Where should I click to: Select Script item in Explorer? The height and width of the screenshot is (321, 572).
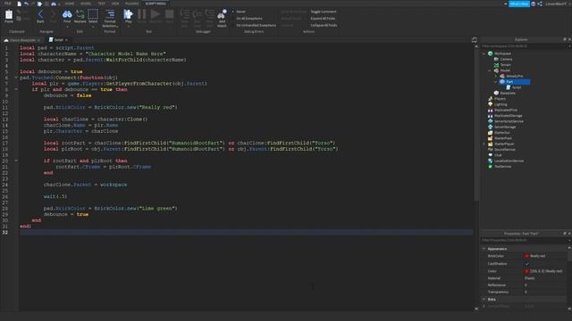tap(517, 87)
